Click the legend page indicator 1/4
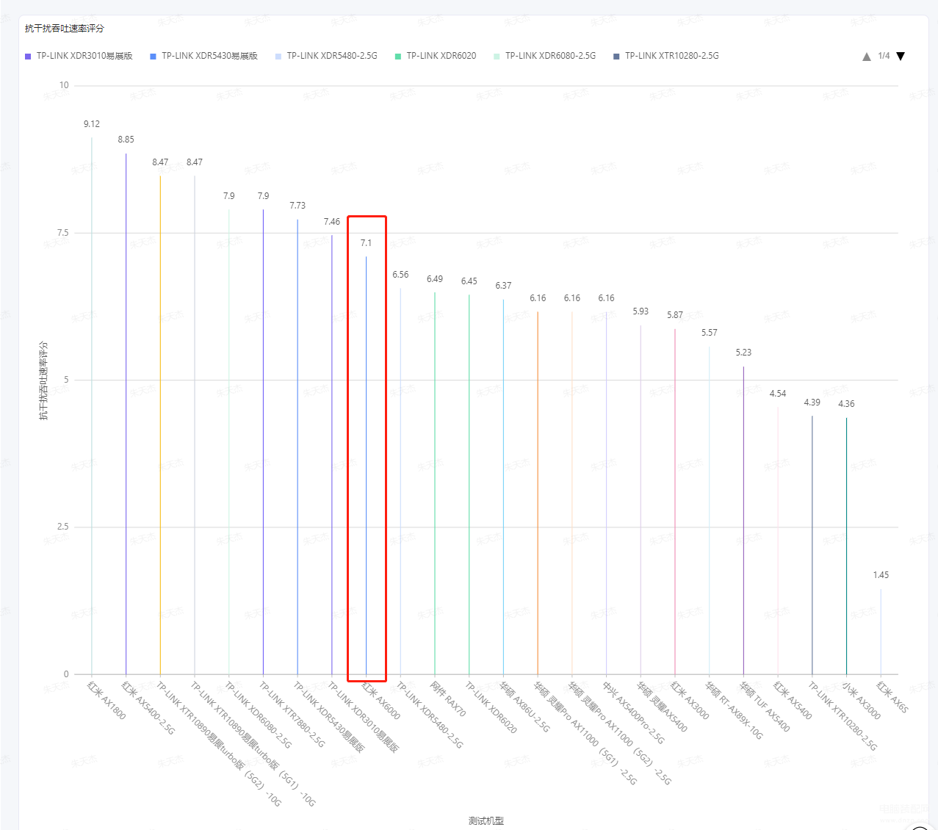938x830 pixels. [884, 56]
